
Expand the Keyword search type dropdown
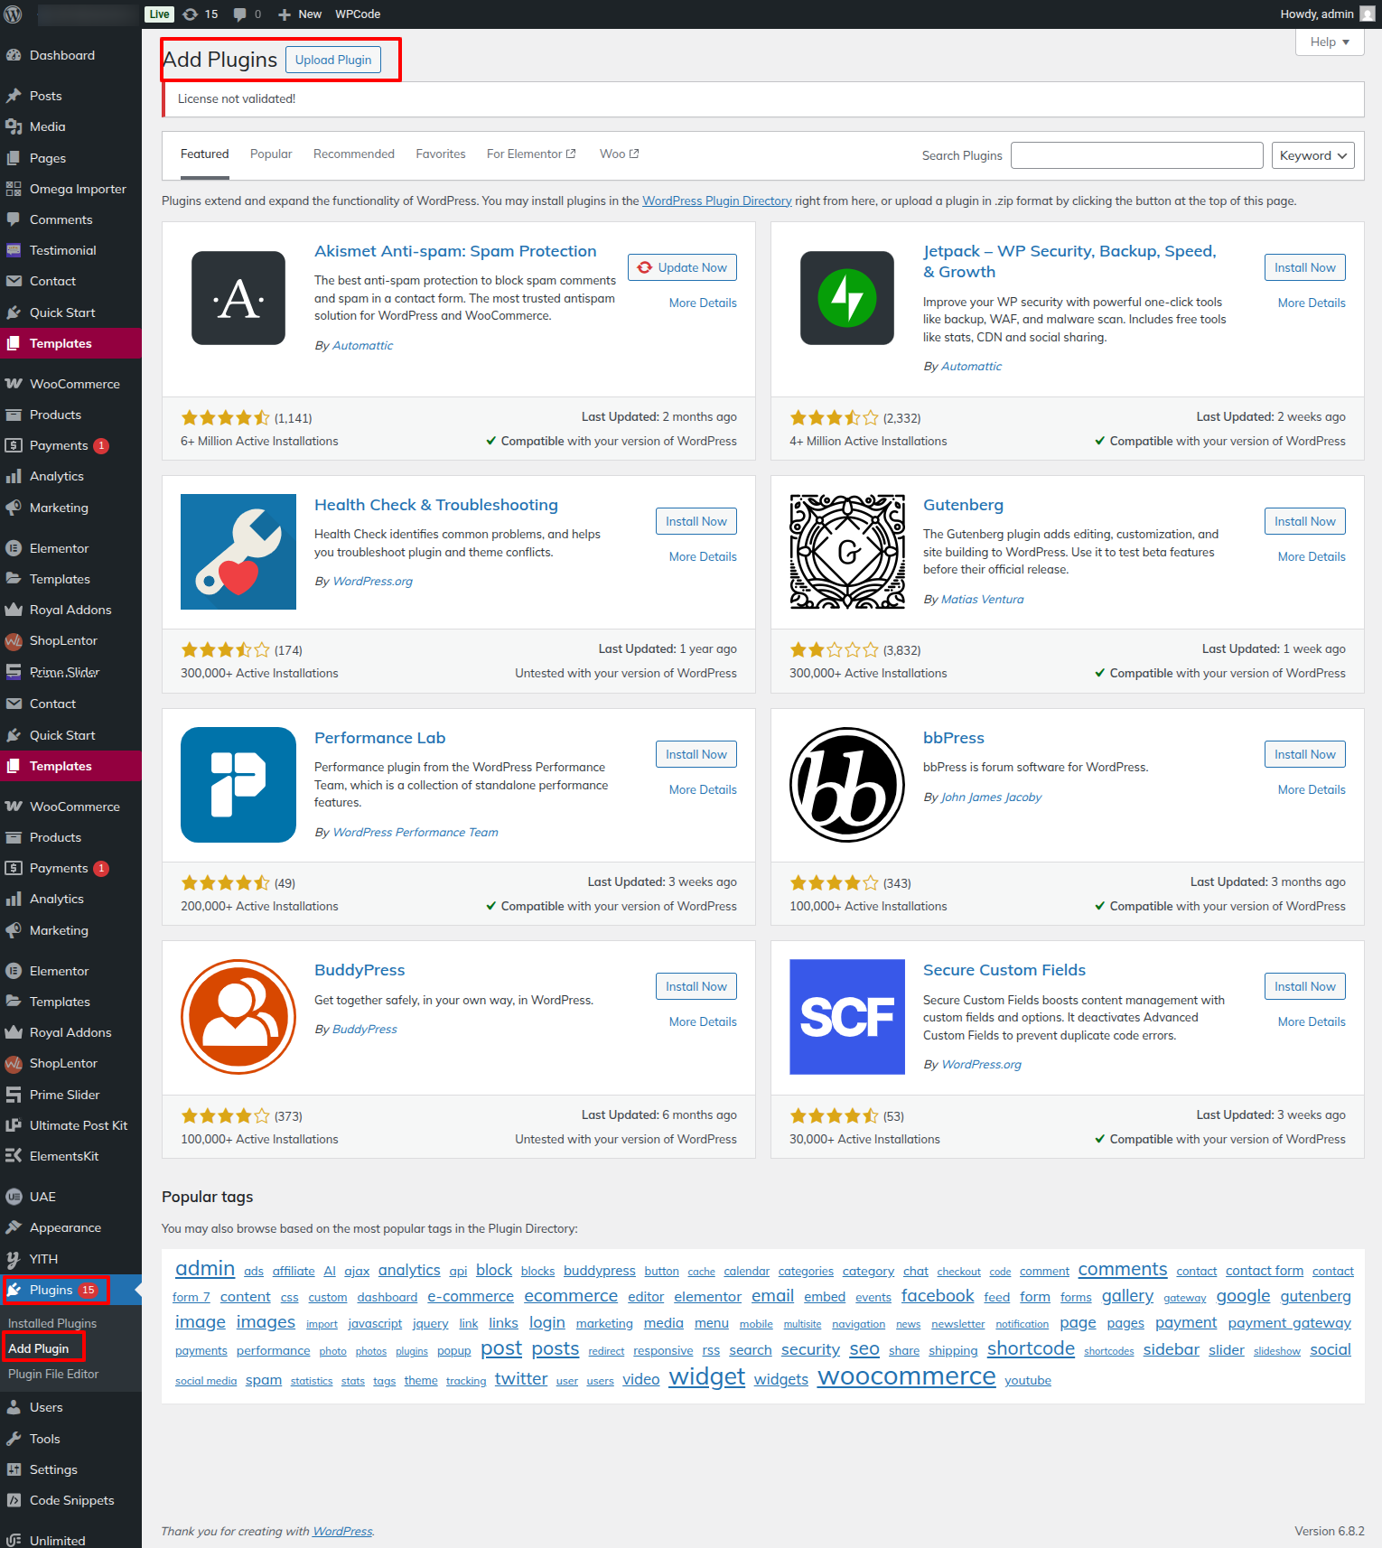[1312, 155]
